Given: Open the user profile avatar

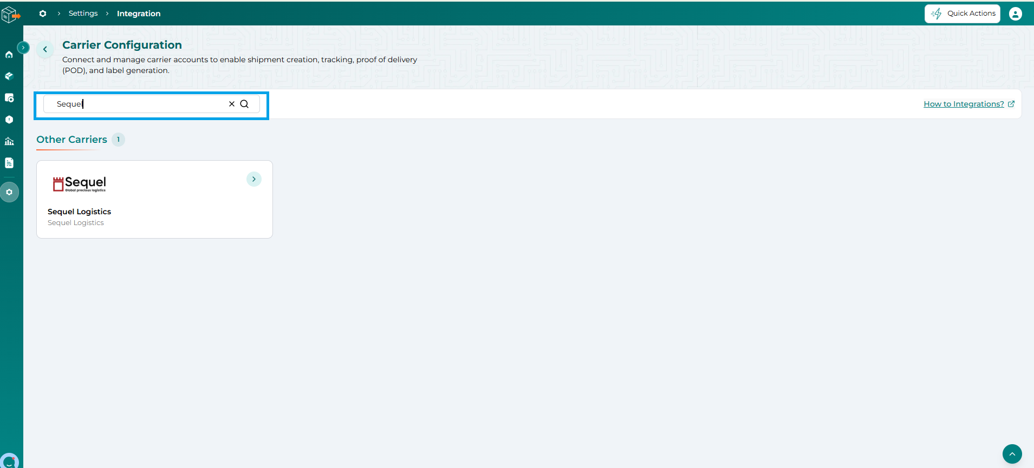Looking at the screenshot, I should pos(1016,14).
